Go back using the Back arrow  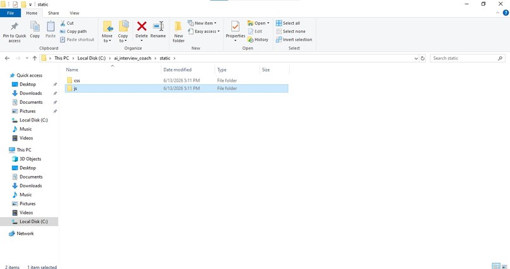click(7, 58)
